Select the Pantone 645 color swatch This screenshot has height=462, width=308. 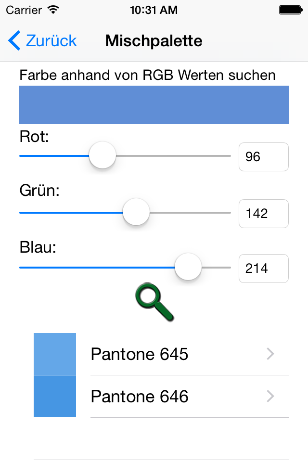click(x=54, y=353)
